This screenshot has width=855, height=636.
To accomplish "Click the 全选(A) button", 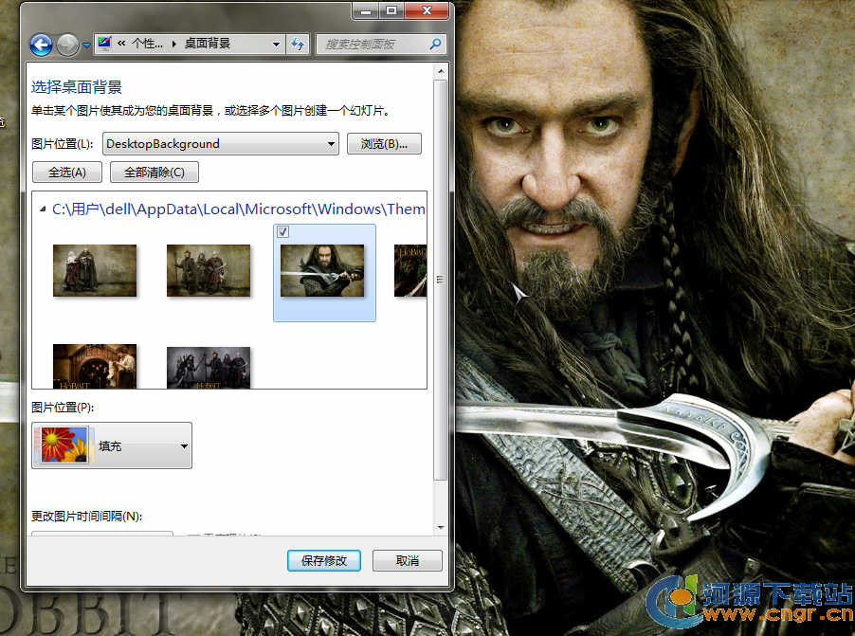I will pos(67,173).
